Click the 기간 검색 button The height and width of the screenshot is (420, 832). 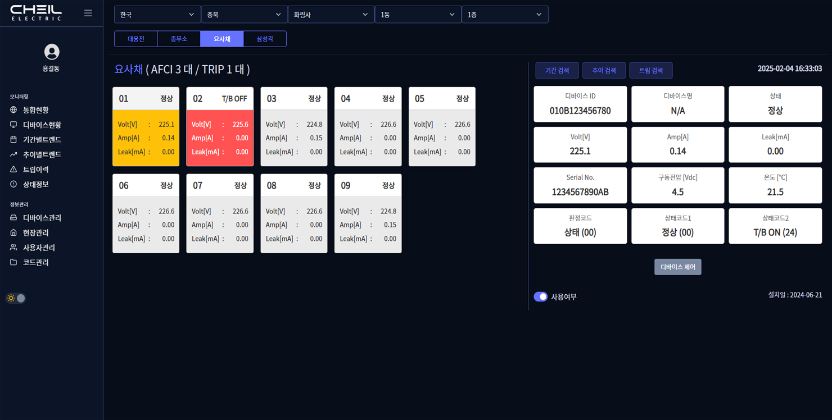click(x=557, y=71)
